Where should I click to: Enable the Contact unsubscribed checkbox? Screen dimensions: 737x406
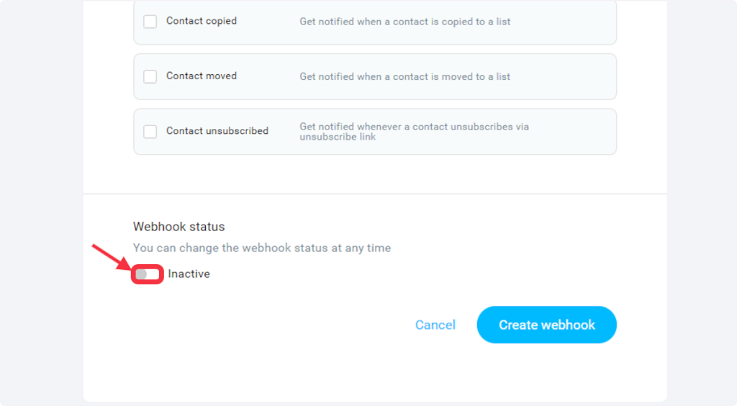(150, 131)
